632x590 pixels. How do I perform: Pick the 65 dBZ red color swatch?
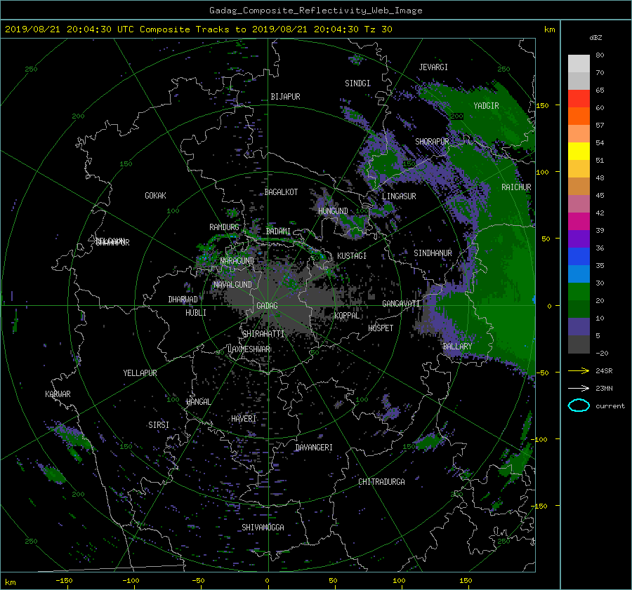point(579,98)
